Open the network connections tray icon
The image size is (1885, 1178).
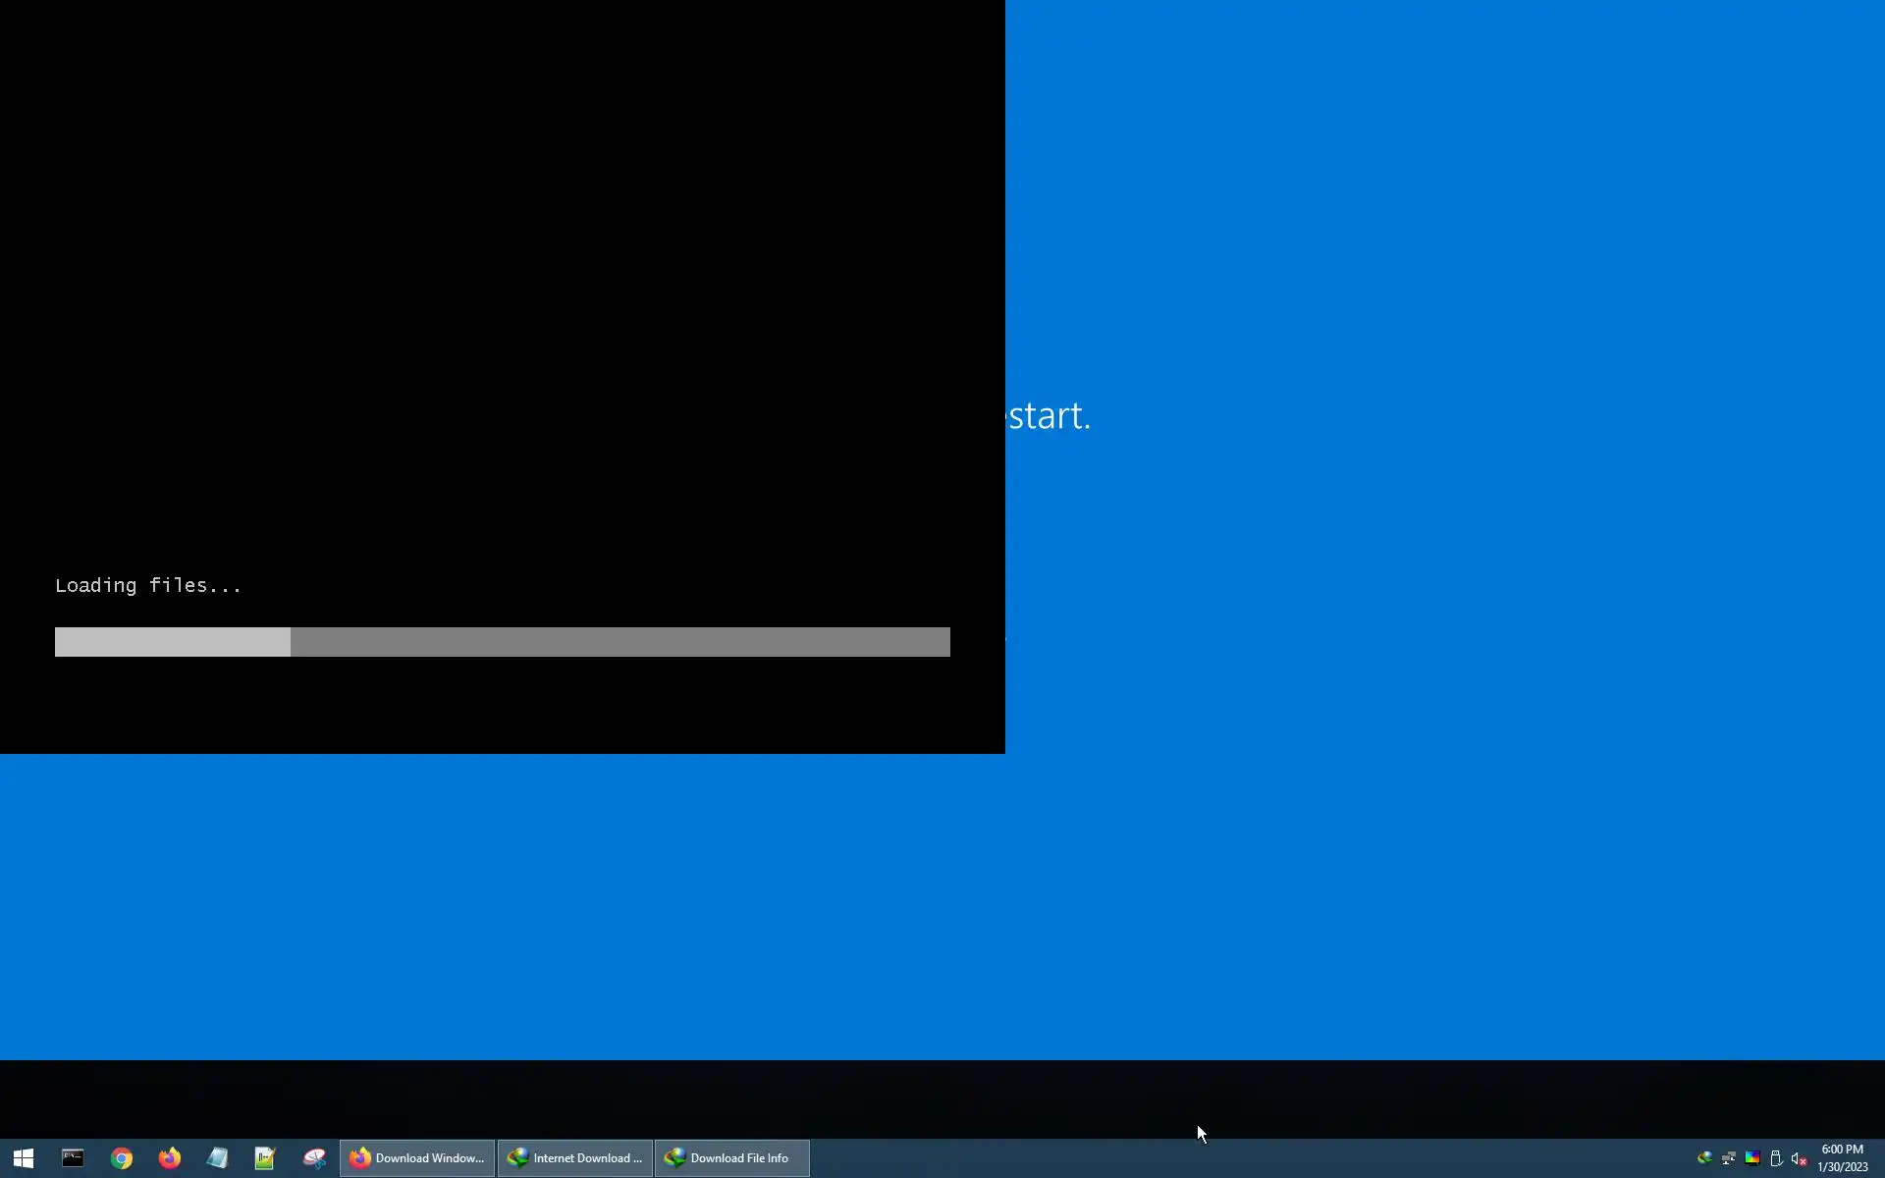[1728, 1158]
